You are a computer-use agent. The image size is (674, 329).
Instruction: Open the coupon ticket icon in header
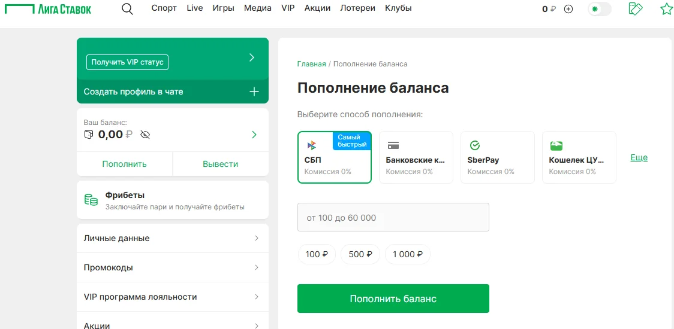pos(635,9)
